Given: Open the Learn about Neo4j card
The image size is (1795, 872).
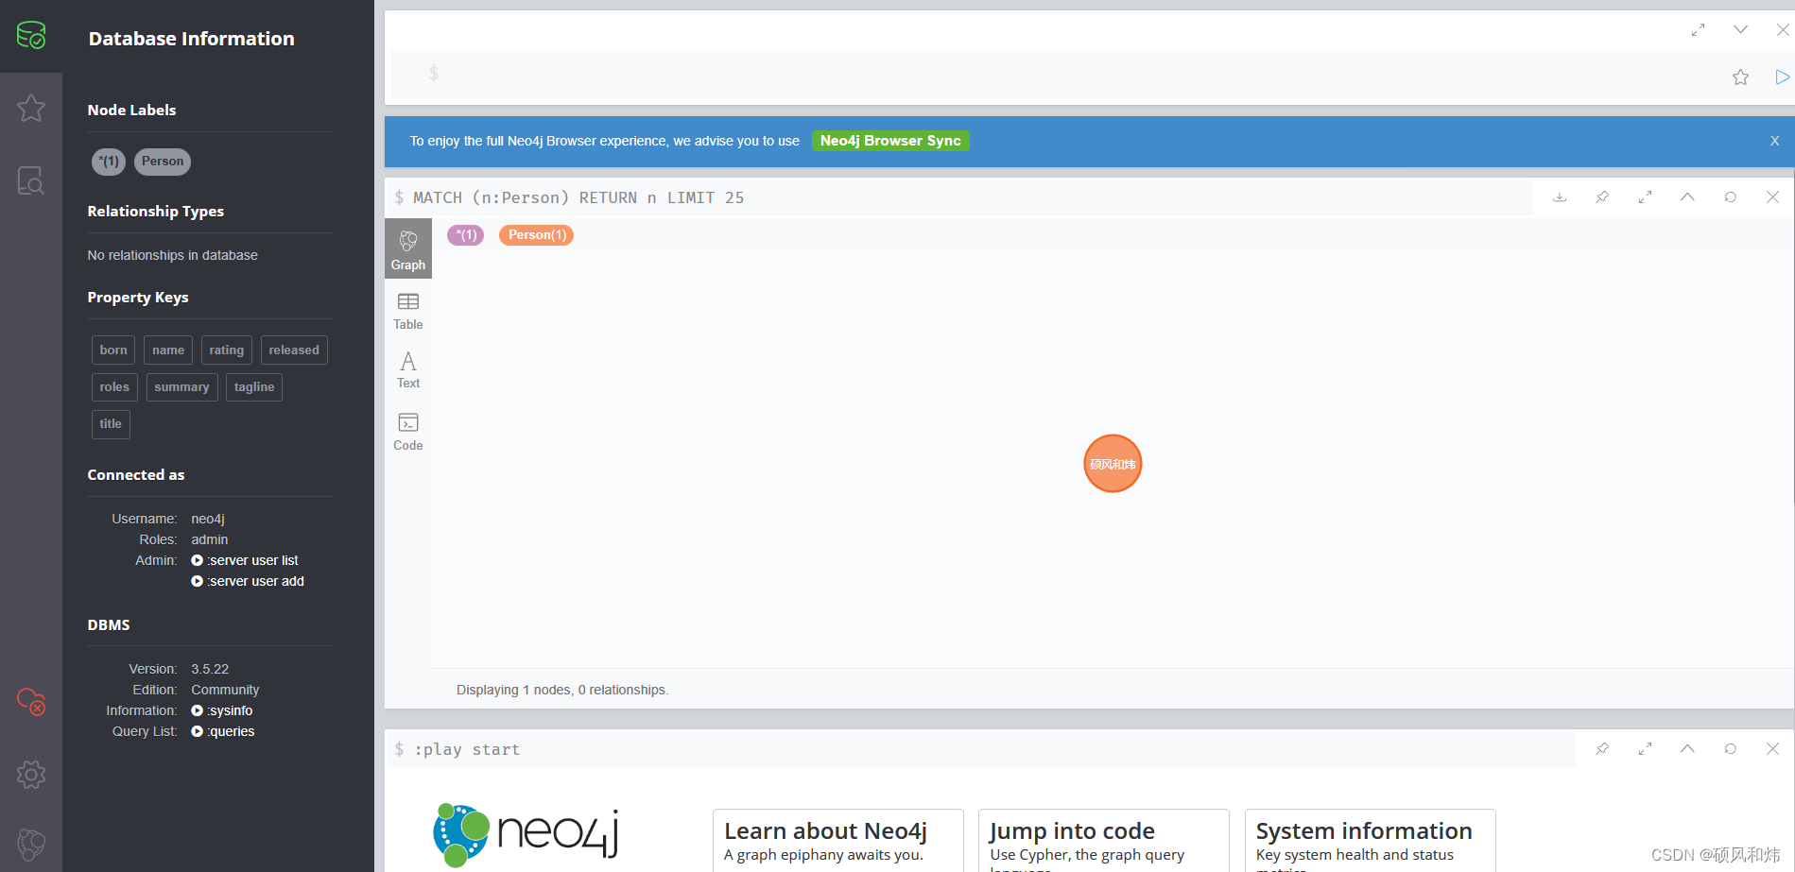Looking at the screenshot, I should pos(838,840).
